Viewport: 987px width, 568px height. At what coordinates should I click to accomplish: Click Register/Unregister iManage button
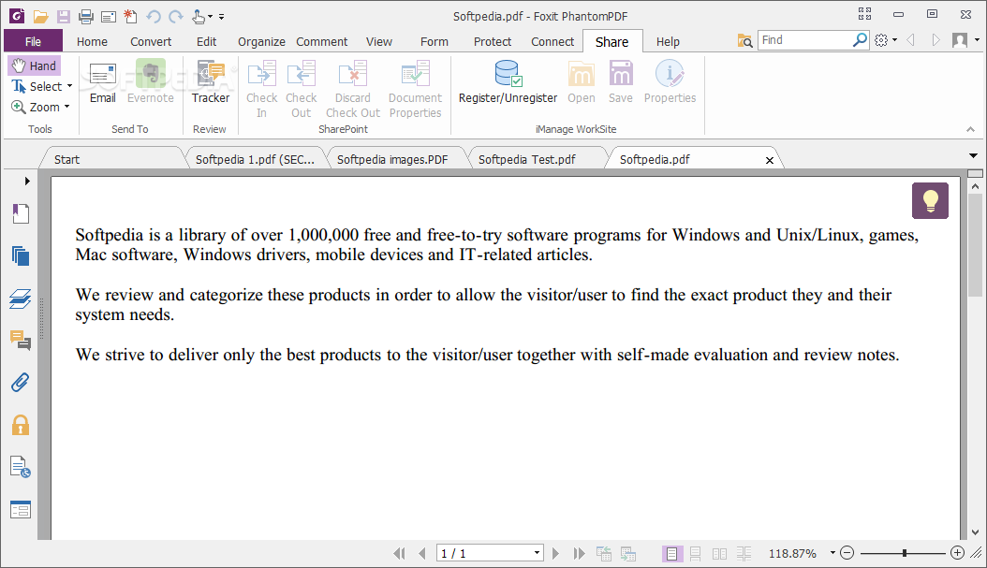click(x=508, y=81)
